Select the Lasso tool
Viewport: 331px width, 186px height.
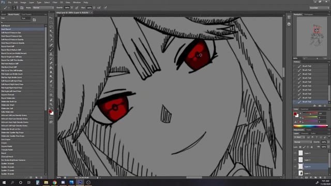point(51,27)
